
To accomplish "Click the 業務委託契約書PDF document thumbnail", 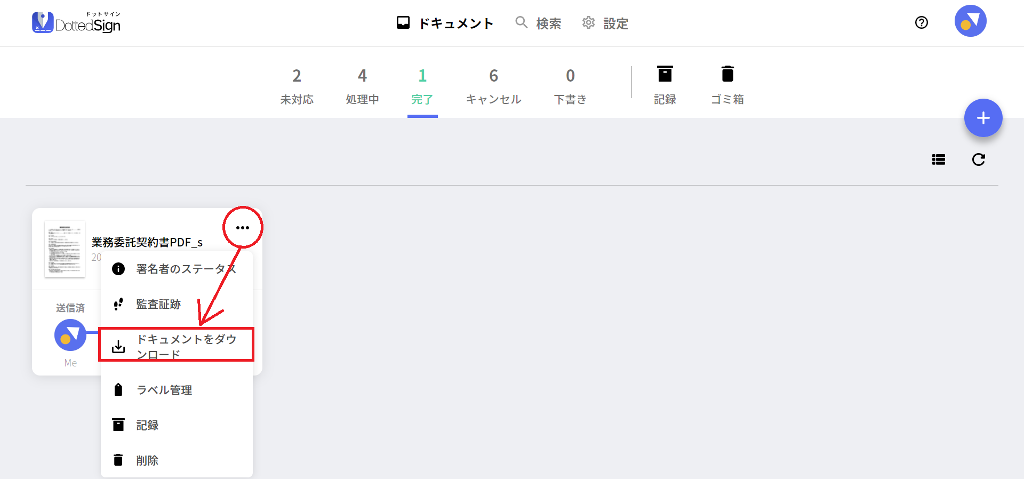I will [x=65, y=249].
